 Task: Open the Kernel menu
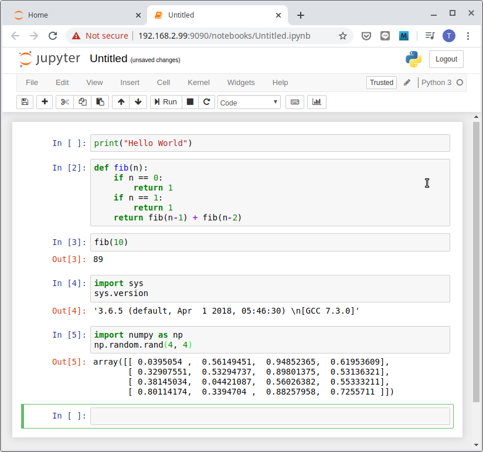point(198,83)
